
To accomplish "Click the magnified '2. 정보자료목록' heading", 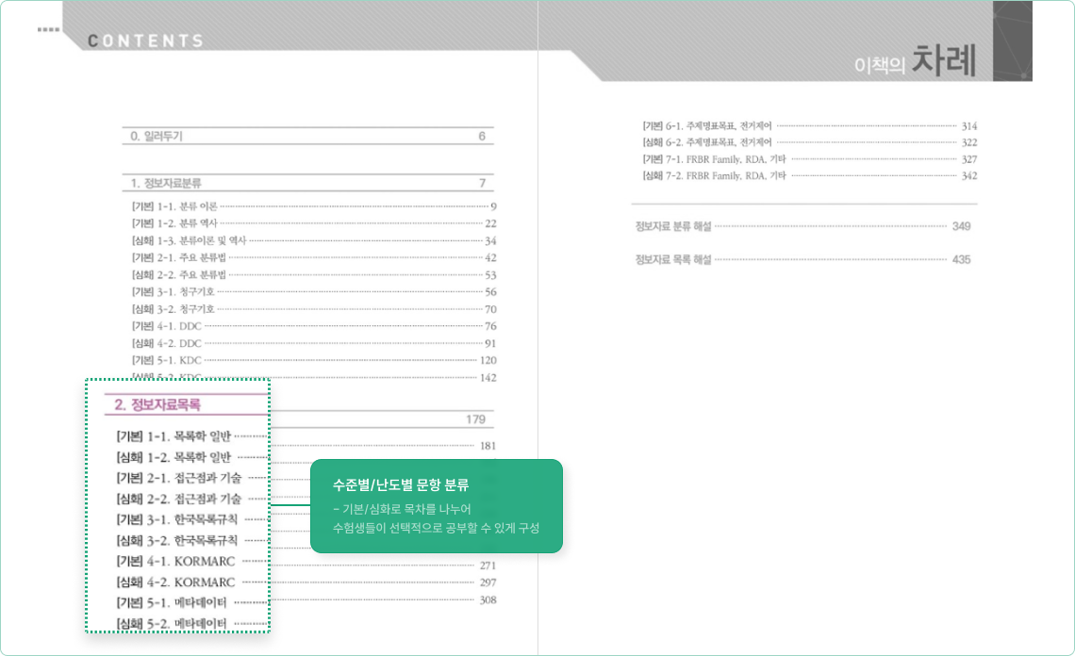I will tap(157, 405).
